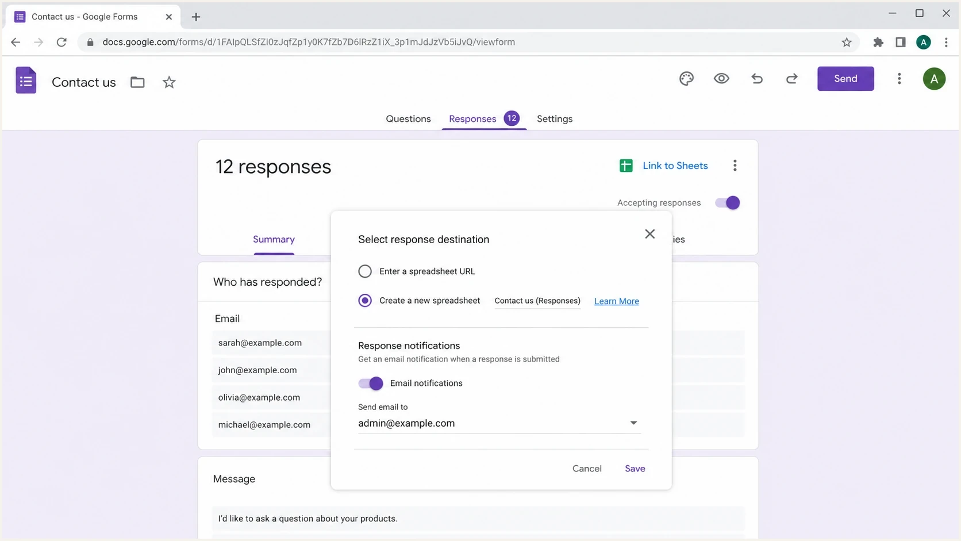Select Create a new spreadsheet option
This screenshot has height=541, width=961.
(x=365, y=301)
